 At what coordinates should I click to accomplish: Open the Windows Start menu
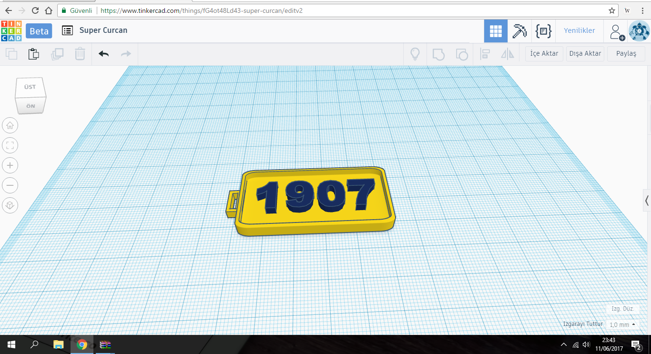point(11,344)
